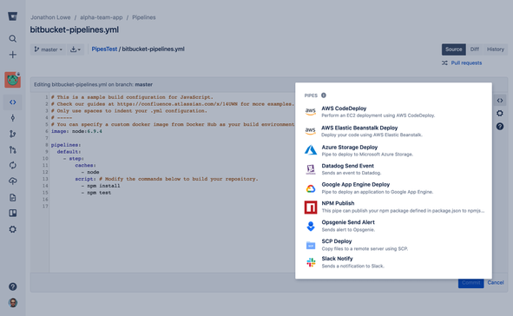Screen dimensions: 513x316
Task: Click the Datadog logo icon
Action: [311, 169]
